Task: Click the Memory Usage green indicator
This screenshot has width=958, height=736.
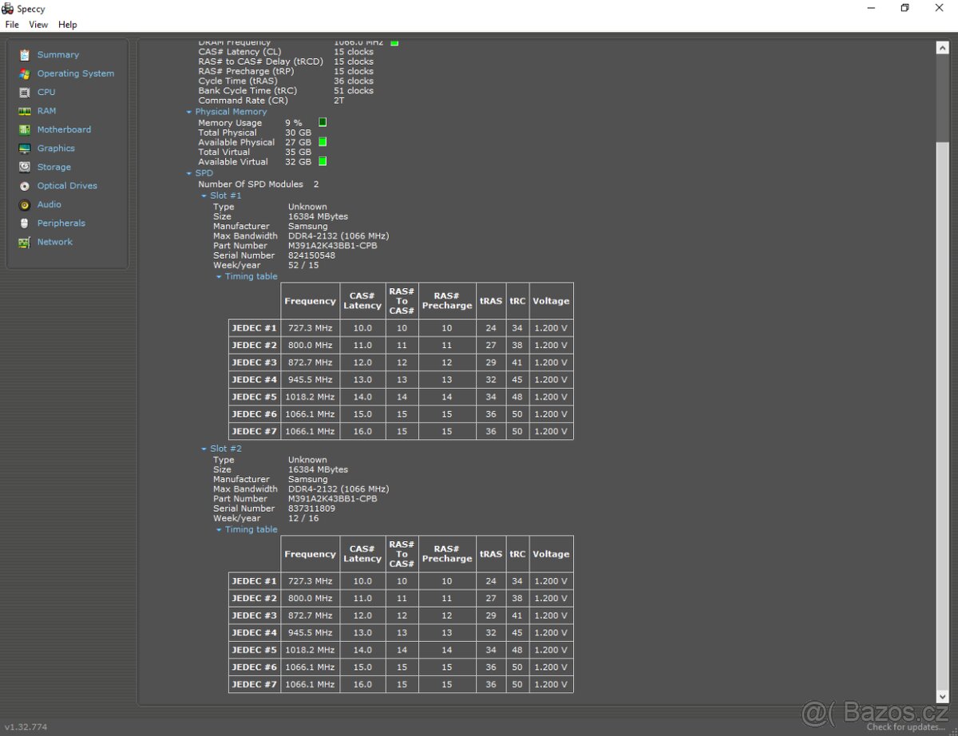Action: (x=323, y=123)
